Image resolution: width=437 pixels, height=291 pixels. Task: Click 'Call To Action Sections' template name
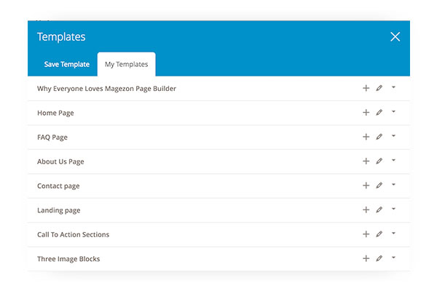click(73, 234)
